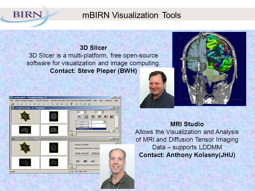Viewport: 255px width, 191px height.
Task: Click the scroll up arrow in Template panel
Action: [x=116, y=112]
